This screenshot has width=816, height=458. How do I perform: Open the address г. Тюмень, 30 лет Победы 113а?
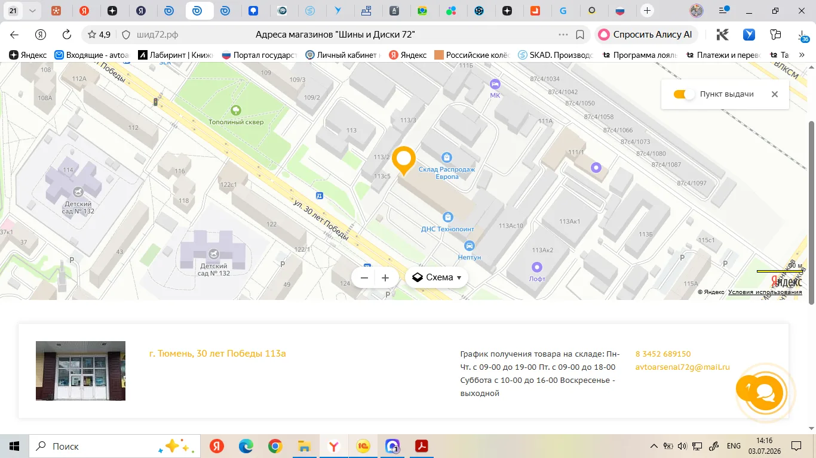coord(217,354)
